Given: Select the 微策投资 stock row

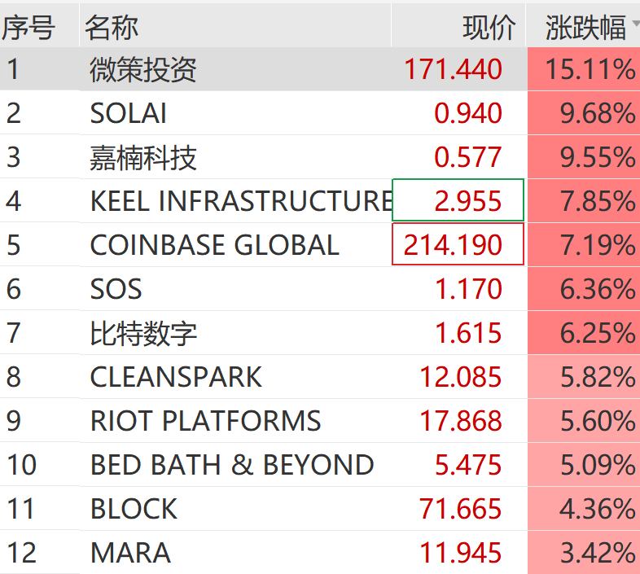Looking at the screenshot, I should tap(143, 69).
